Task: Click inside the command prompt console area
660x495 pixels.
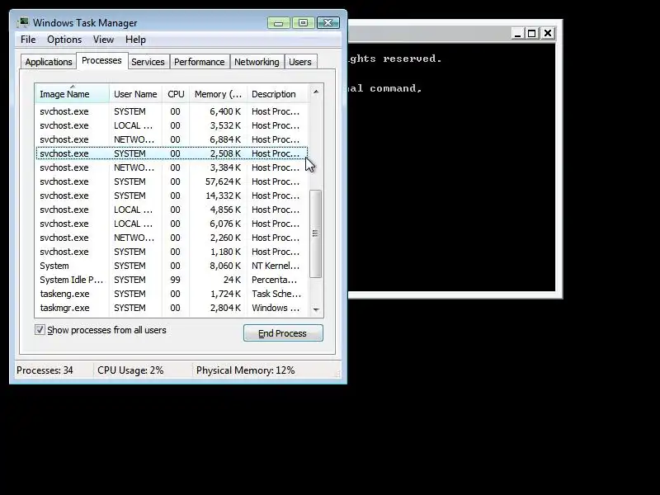Action: click(x=451, y=167)
